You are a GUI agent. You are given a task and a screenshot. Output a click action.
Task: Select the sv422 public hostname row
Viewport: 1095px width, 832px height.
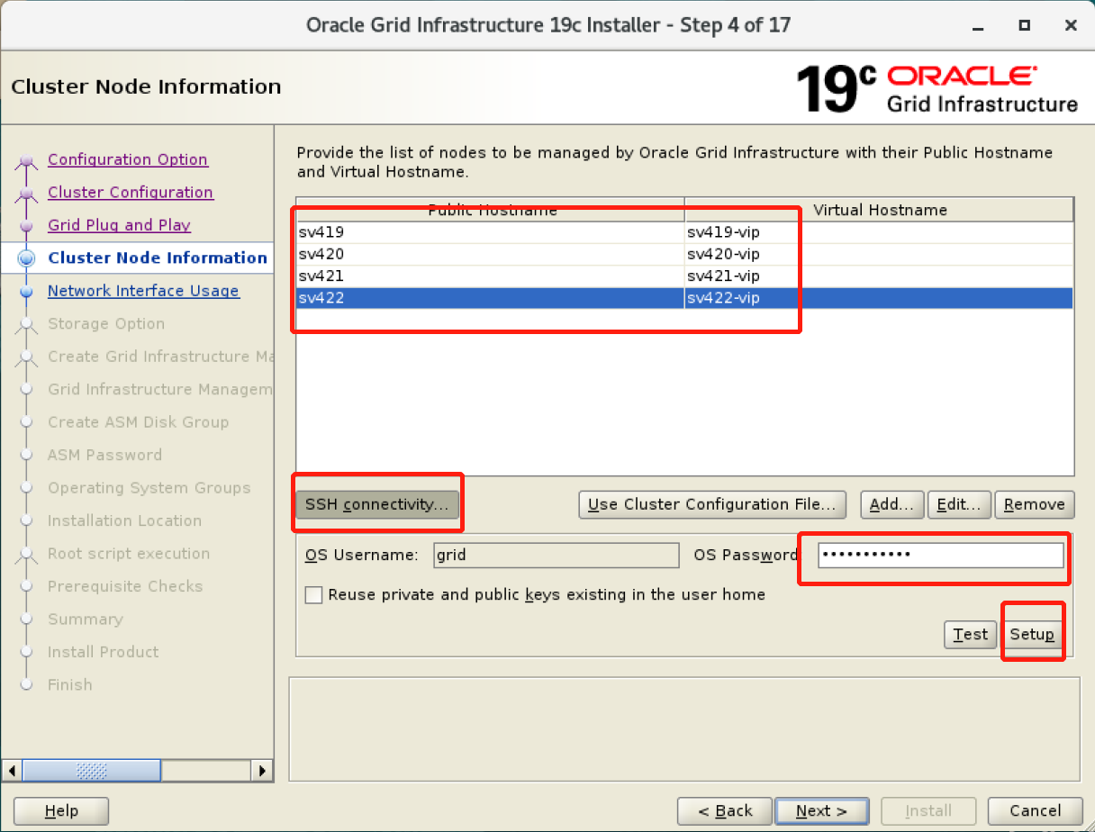coord(491,298)
